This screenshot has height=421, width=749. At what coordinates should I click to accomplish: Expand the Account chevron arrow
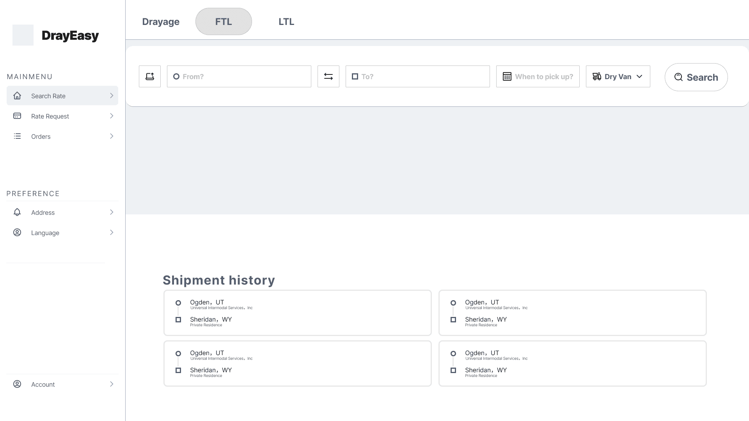[112, 384]
